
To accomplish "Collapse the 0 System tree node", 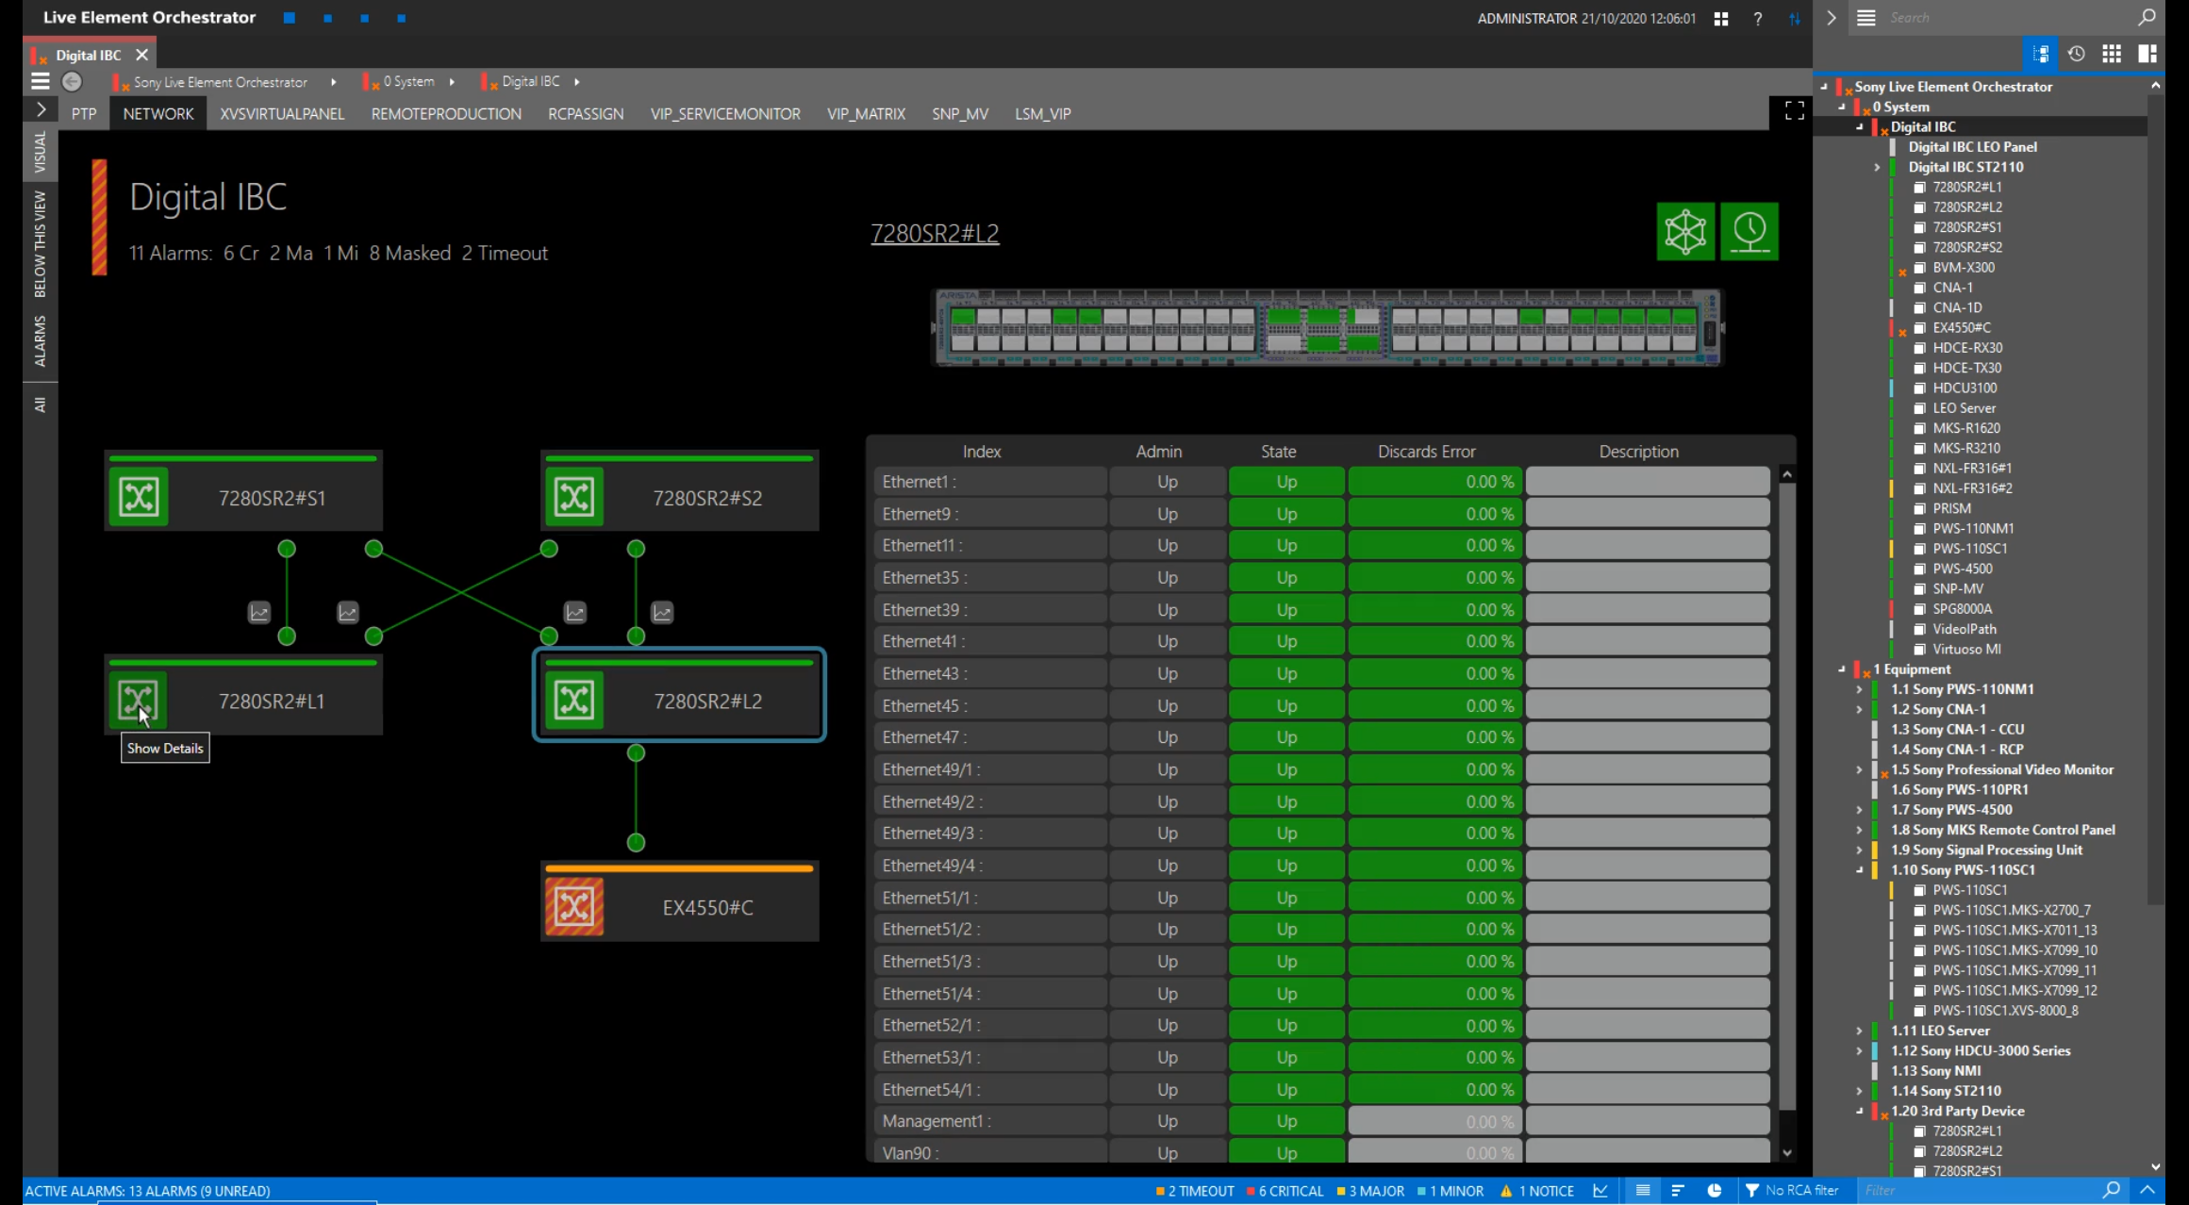I will [1842, 107].
